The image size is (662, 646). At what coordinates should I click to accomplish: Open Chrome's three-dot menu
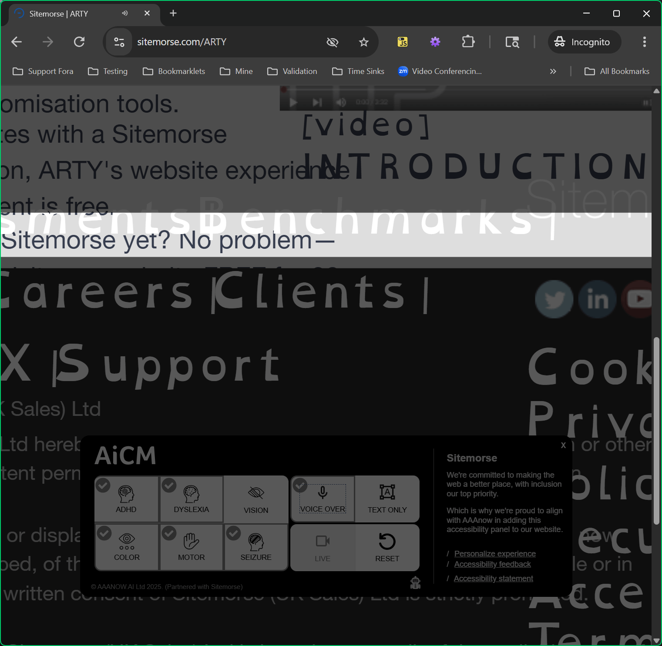tap(645, 42)
